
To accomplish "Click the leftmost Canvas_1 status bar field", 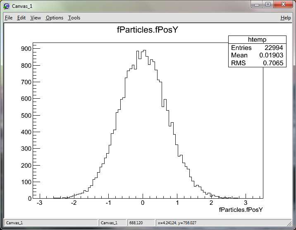I will pyautogui.click(x=50, y=223).
